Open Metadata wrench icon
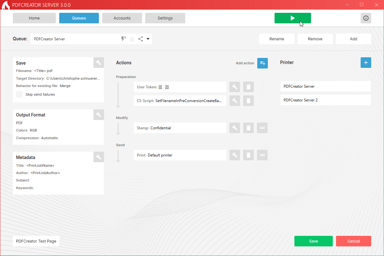Image resolution: width=384 pixels, height=256 pixels. tap(99, 157)
